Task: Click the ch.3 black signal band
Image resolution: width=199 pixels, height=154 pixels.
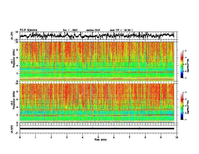Action: [x=97, y=129]
